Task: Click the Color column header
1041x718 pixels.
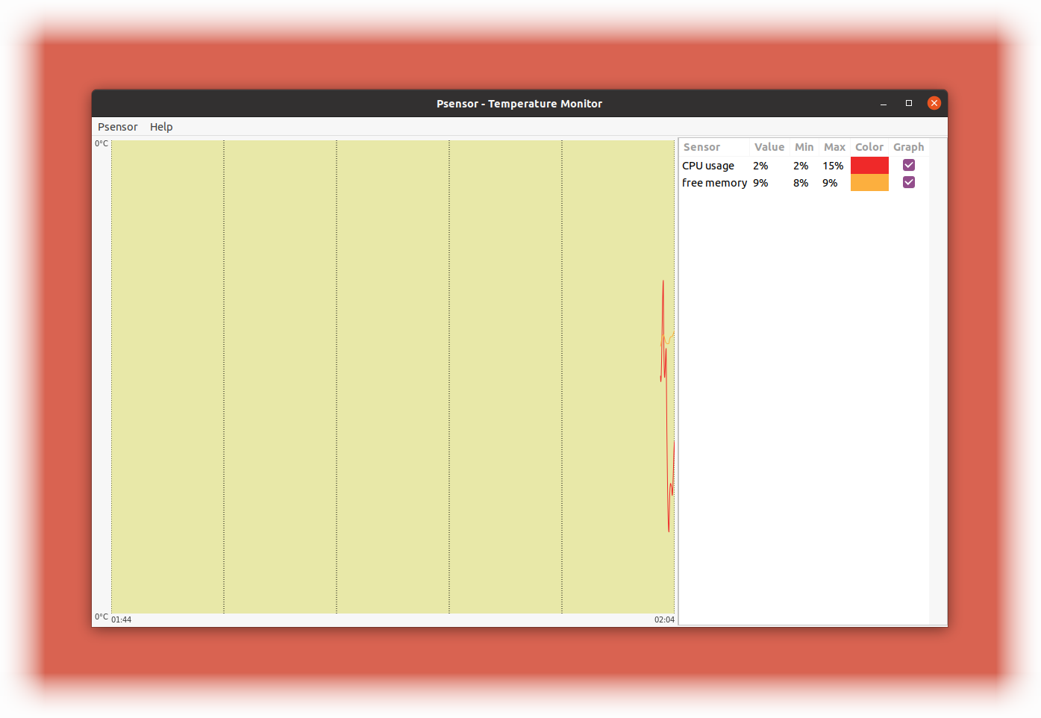Action: (x=869, y=147)
